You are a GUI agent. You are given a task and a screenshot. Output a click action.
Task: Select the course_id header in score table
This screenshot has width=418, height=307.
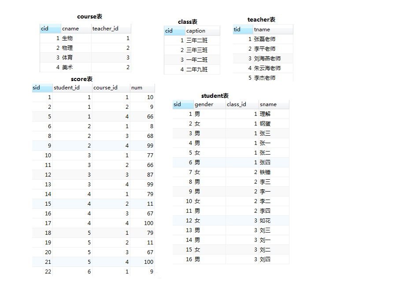click(x=111, y=88)
